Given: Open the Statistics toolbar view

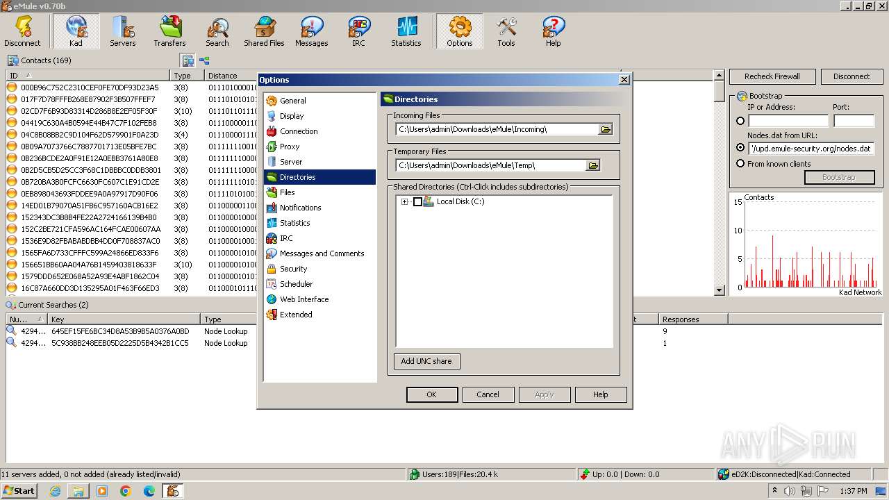Looking at the screenshot, I should tap(406, 31).
